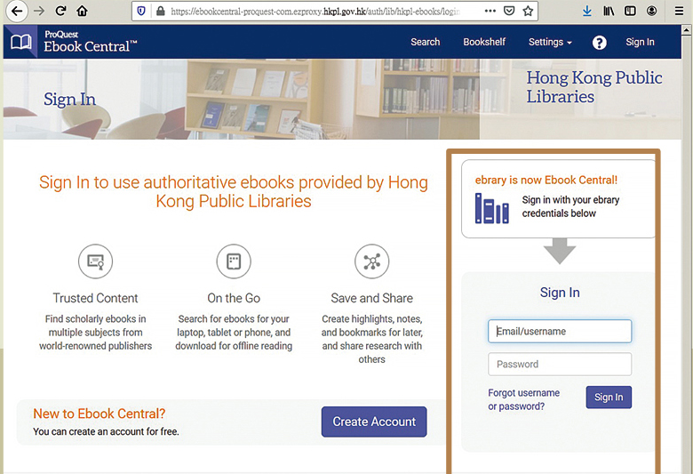693x474 pixels.
Task: Toggle the browser sidebar icon
Action: click(630, 11)
